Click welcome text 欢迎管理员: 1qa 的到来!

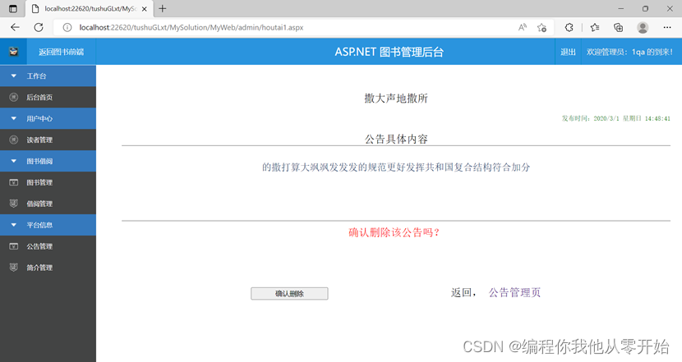coord(629,53)
